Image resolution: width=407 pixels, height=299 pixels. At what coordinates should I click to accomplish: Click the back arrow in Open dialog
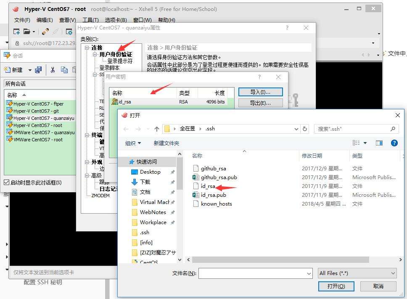126,129
